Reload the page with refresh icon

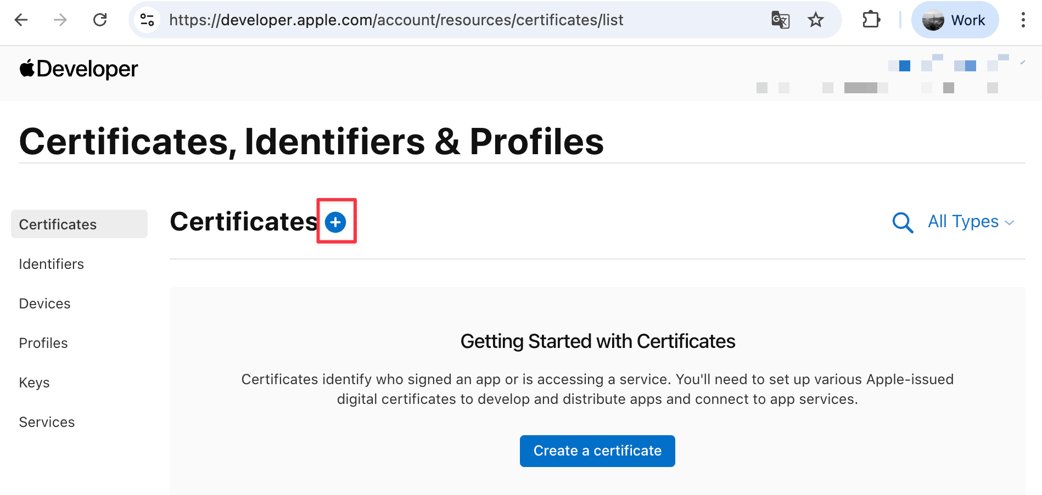(x=100, y=20)
